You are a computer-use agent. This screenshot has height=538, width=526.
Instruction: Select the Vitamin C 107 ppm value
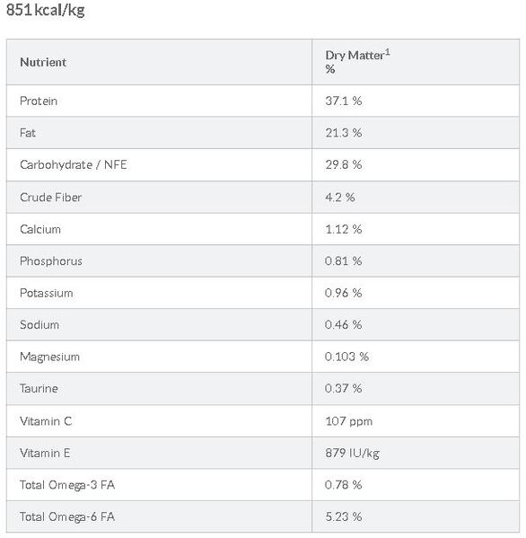(349, 421)
